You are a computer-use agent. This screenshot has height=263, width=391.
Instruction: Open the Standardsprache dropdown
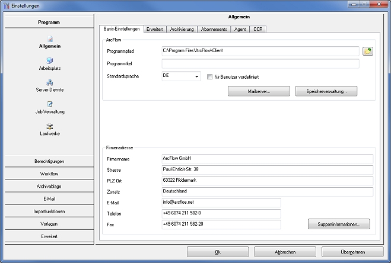pos(196,76)
